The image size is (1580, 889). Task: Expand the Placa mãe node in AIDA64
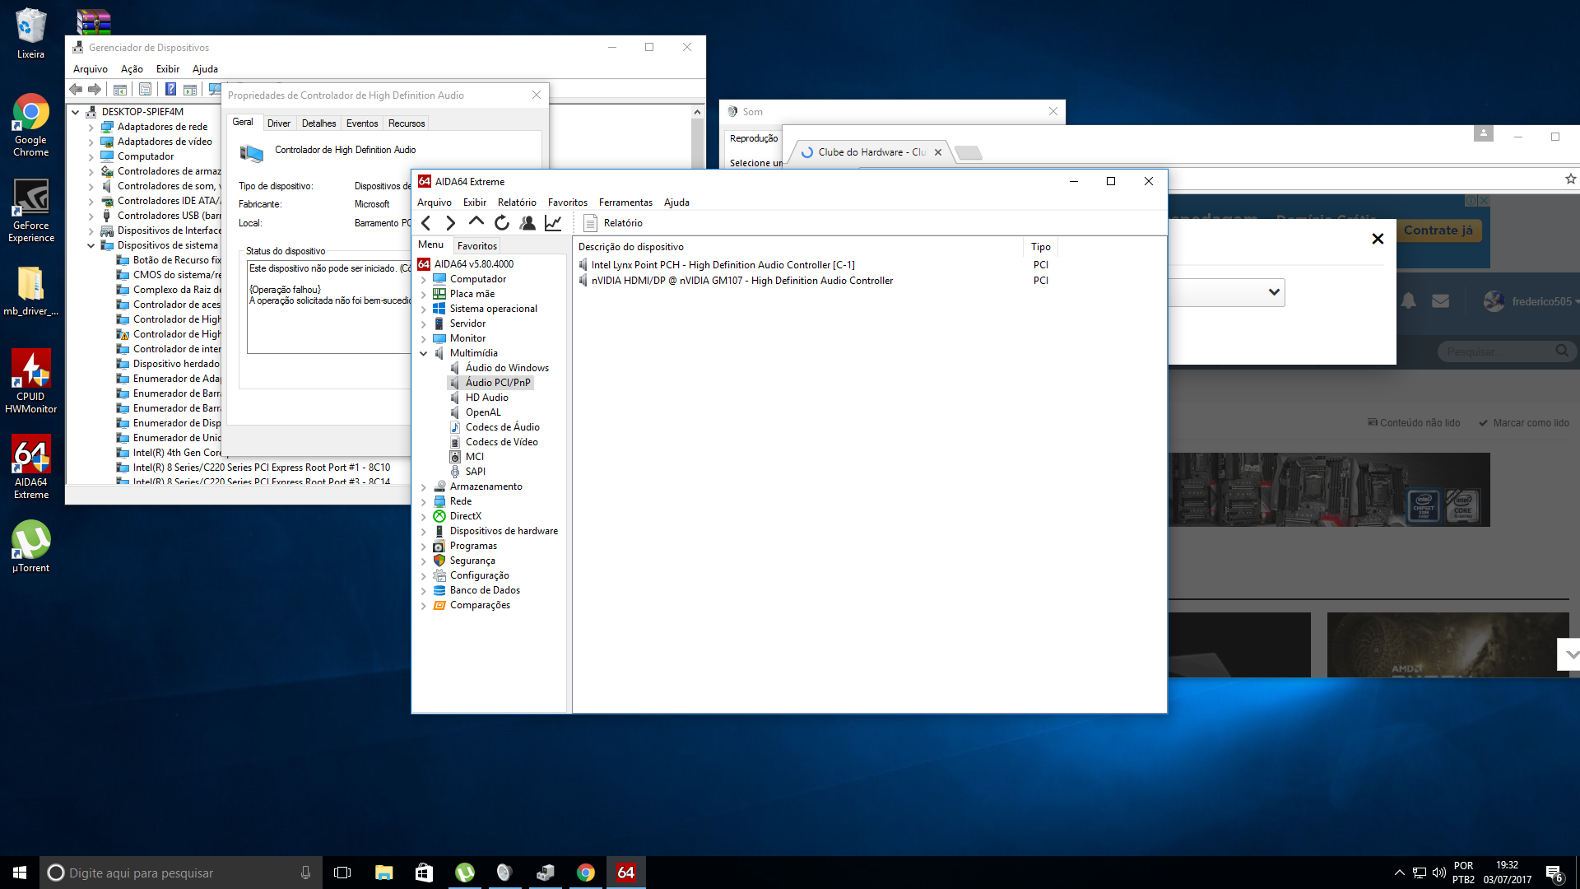tap(424, 295)
